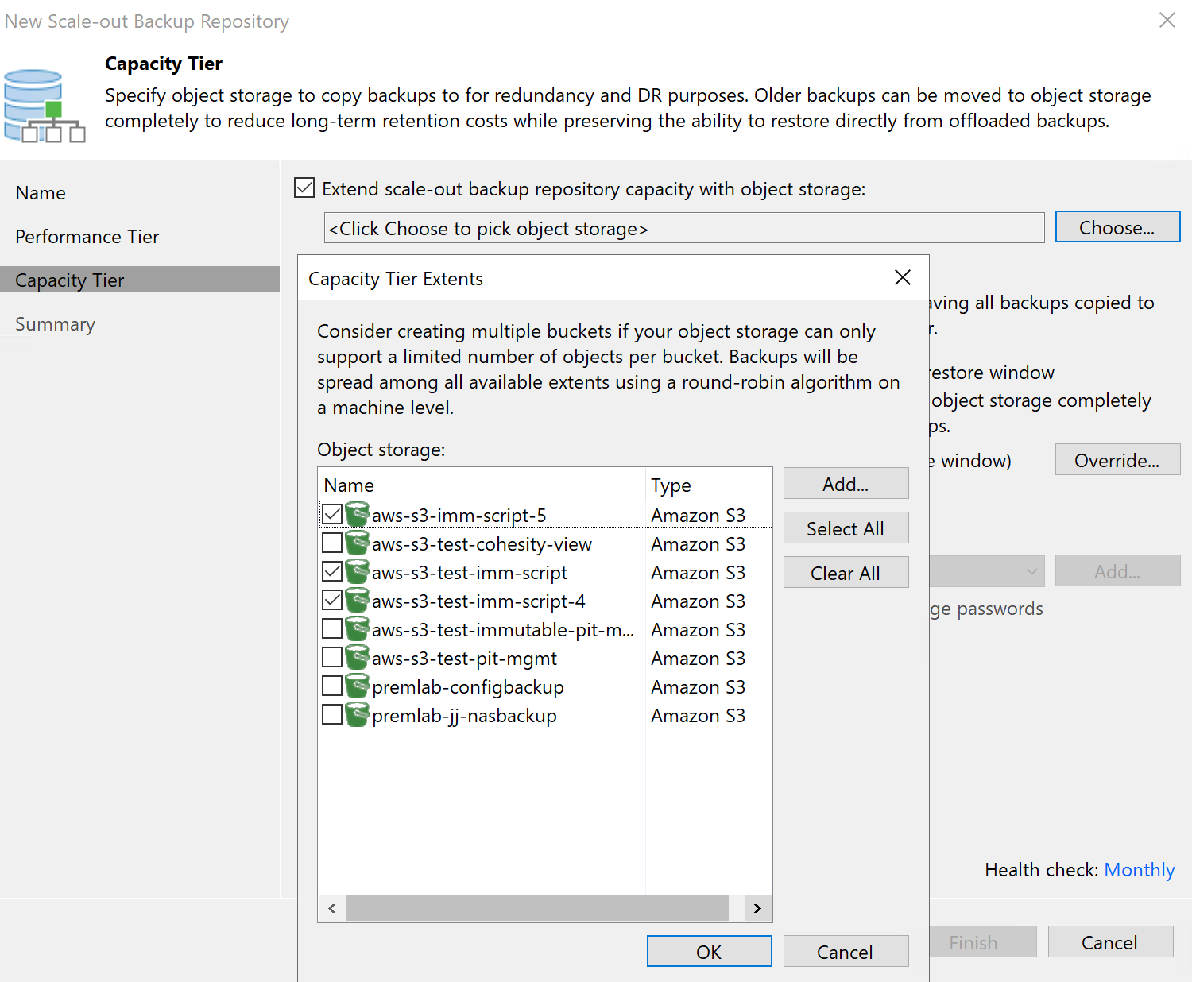This screenshot has height=982, width=1192.
Task: Click bucket icon next to aws-s3-test-pit-mgmt
Action: point(358,658)
